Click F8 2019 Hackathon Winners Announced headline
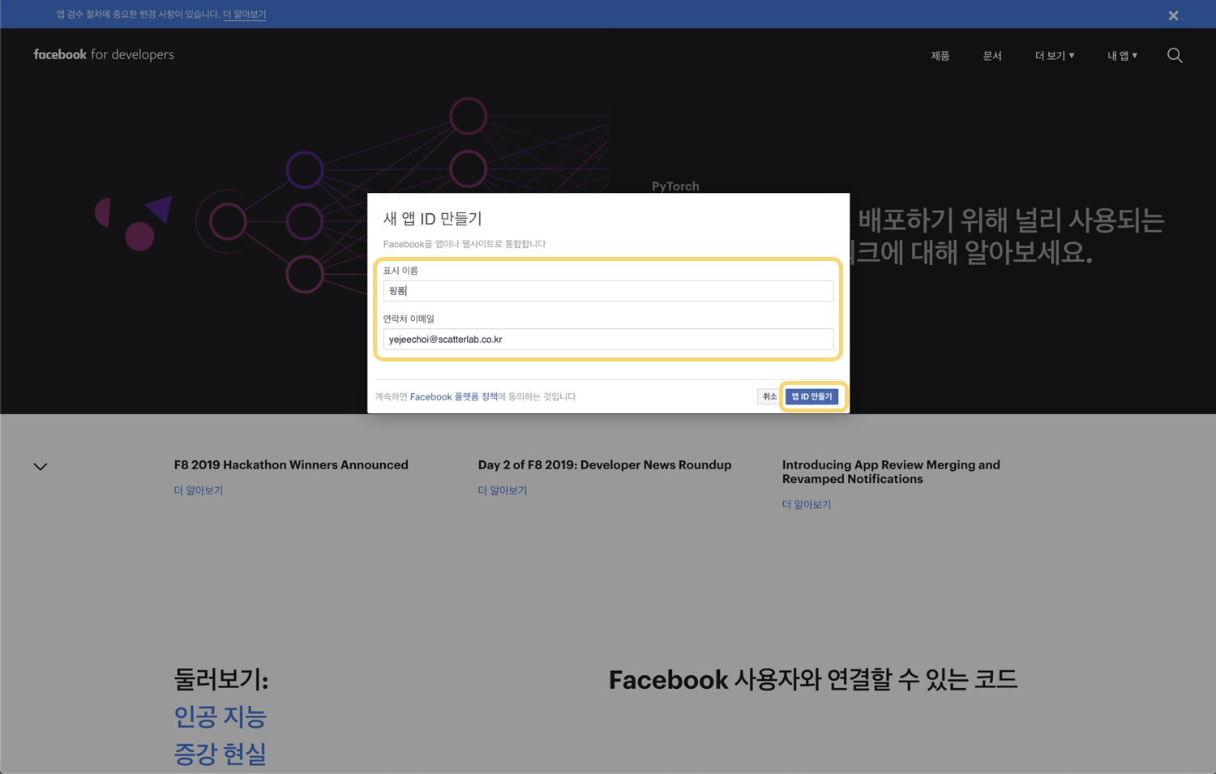1216x774 pixels. [x=291, y=465]
